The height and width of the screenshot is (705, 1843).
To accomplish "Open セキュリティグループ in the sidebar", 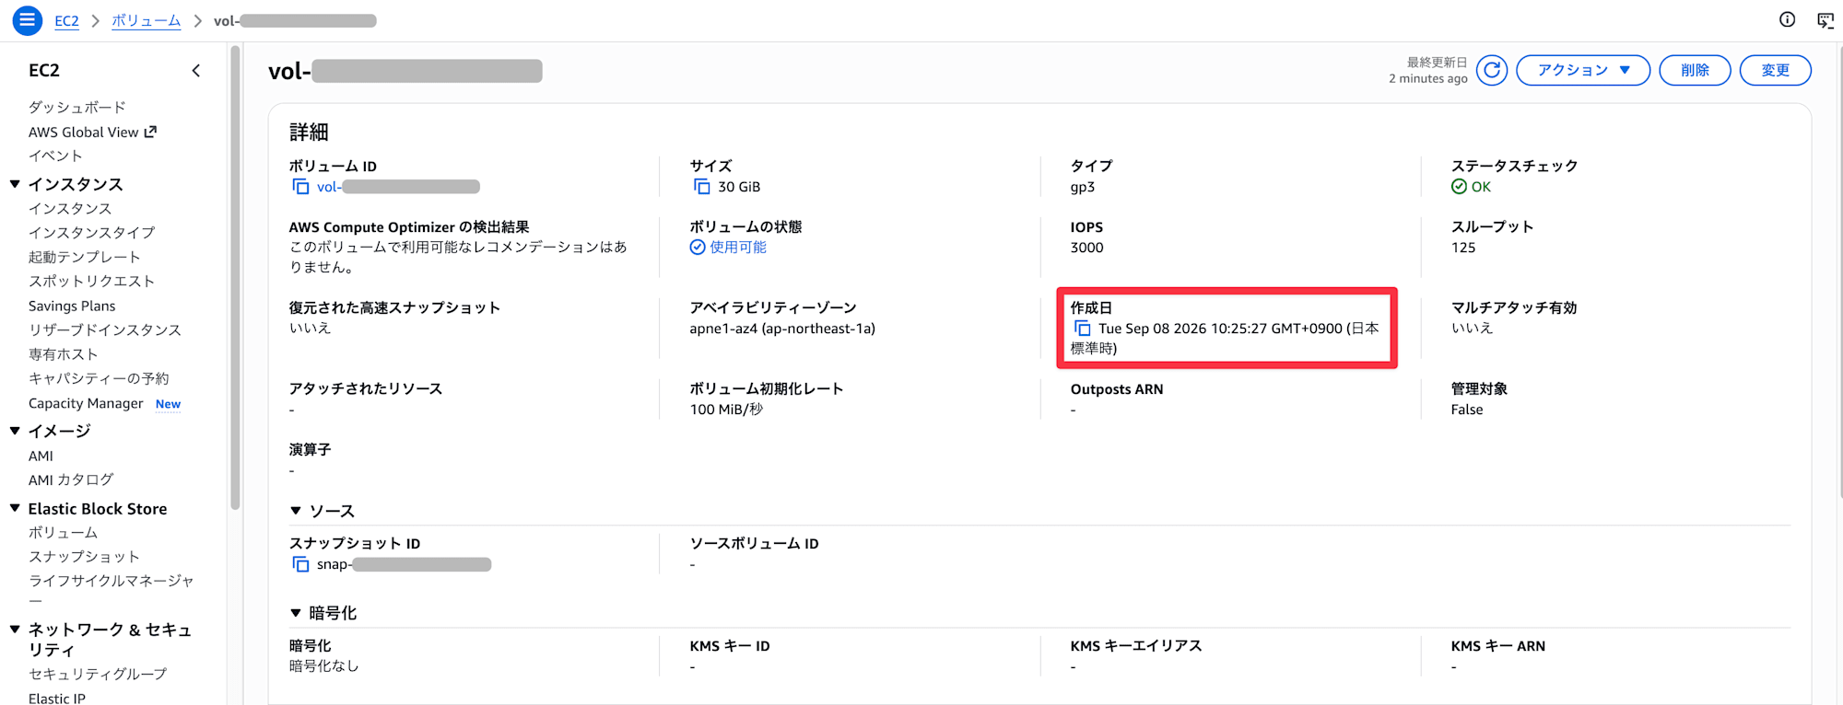I will 98,674.
